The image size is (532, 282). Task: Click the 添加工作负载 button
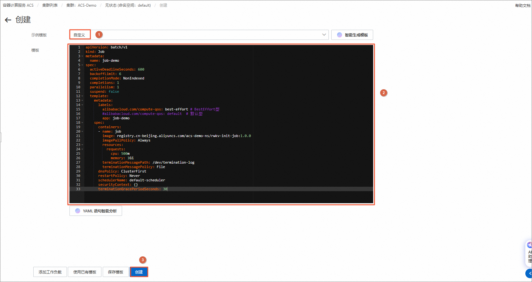pyautogui.click(x=50, y=272)
